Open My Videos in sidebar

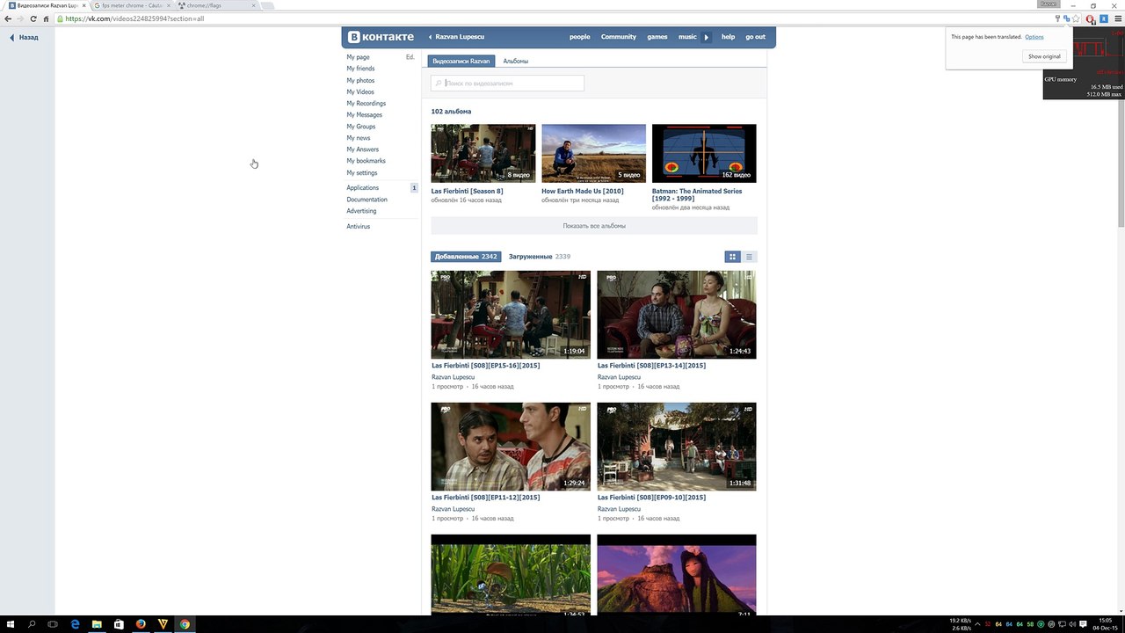coord(360,91)
